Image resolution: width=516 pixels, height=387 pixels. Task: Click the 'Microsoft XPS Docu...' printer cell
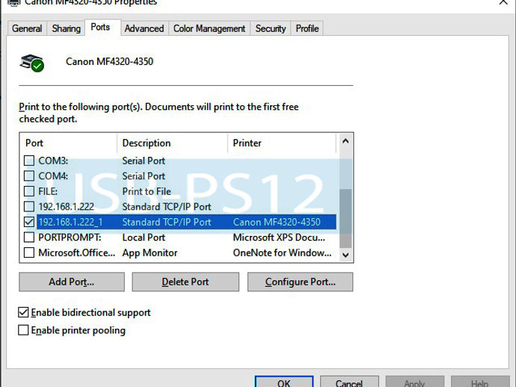pos(279,238)
